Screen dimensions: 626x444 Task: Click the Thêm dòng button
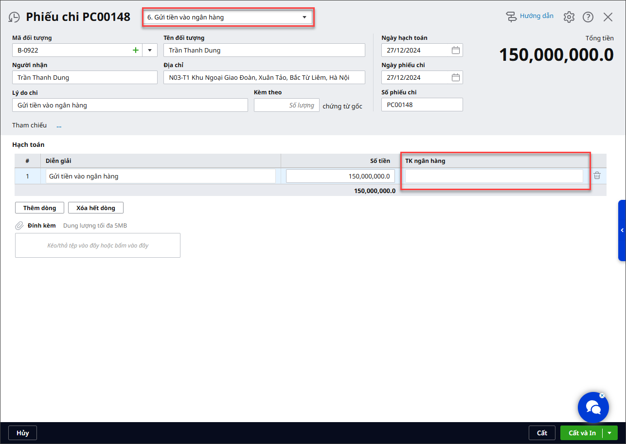[40, 208]
